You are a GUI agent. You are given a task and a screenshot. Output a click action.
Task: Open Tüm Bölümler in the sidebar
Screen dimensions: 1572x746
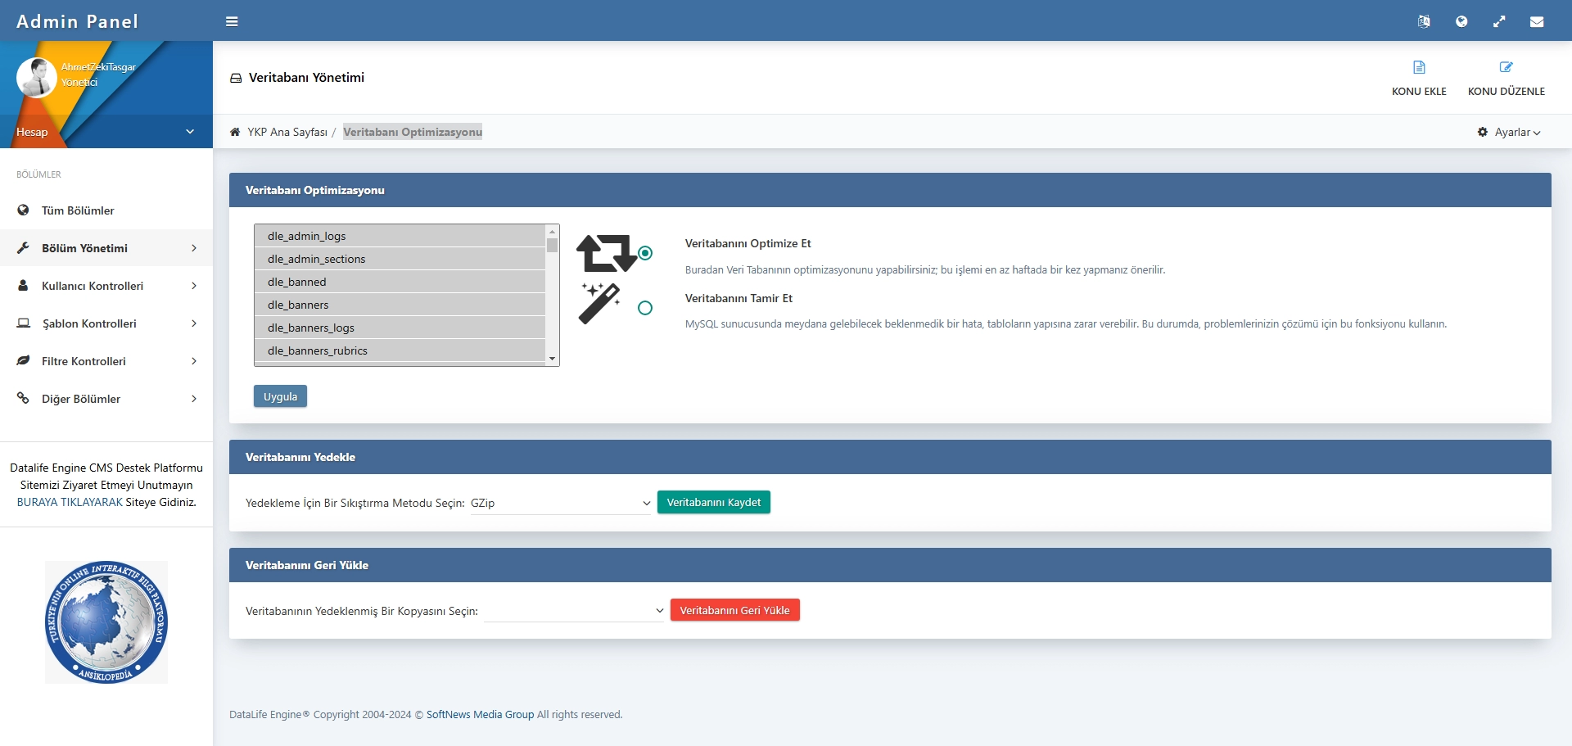[x=78, y=210]
